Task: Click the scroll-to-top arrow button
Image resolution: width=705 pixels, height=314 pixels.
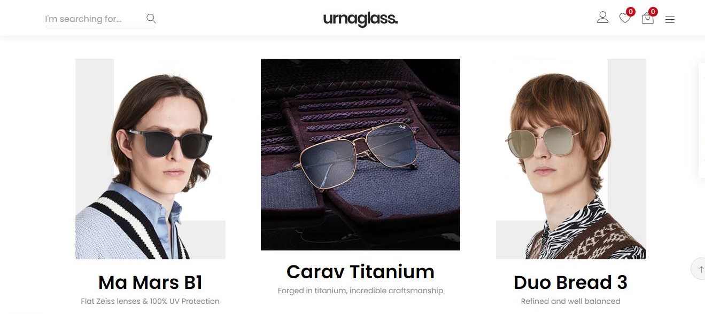Action: coord(698,269)
